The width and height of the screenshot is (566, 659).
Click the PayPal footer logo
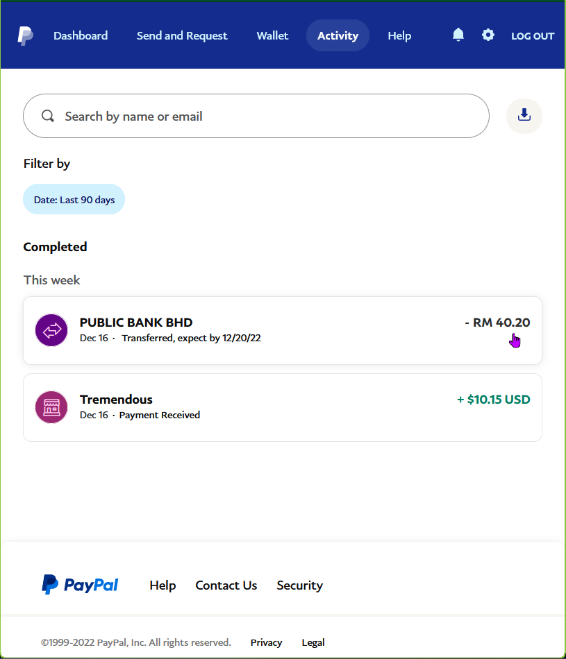80,585
